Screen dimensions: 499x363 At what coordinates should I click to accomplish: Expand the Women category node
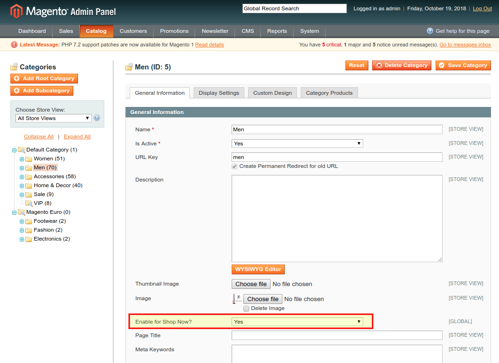click(x=22, y=159)
